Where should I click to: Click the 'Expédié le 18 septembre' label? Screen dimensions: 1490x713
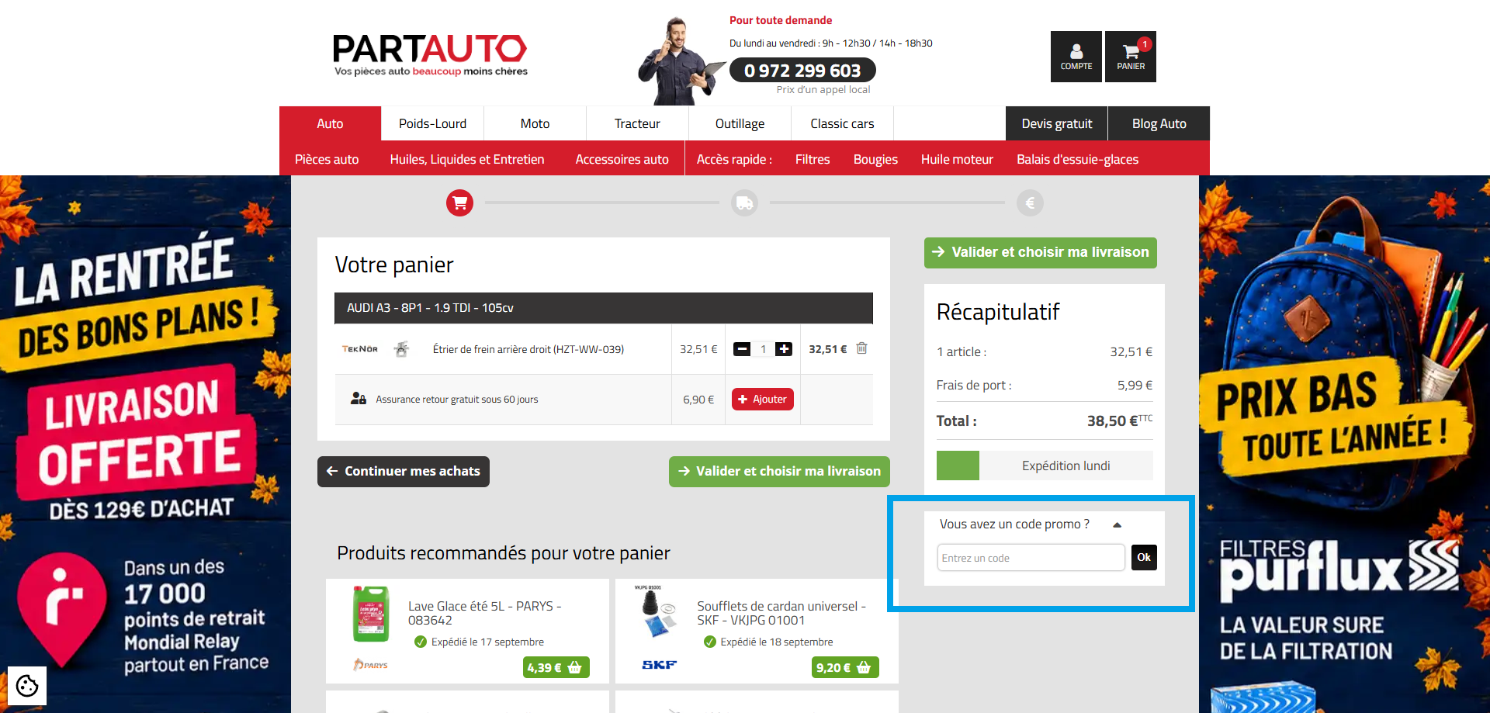coord(777,642)
